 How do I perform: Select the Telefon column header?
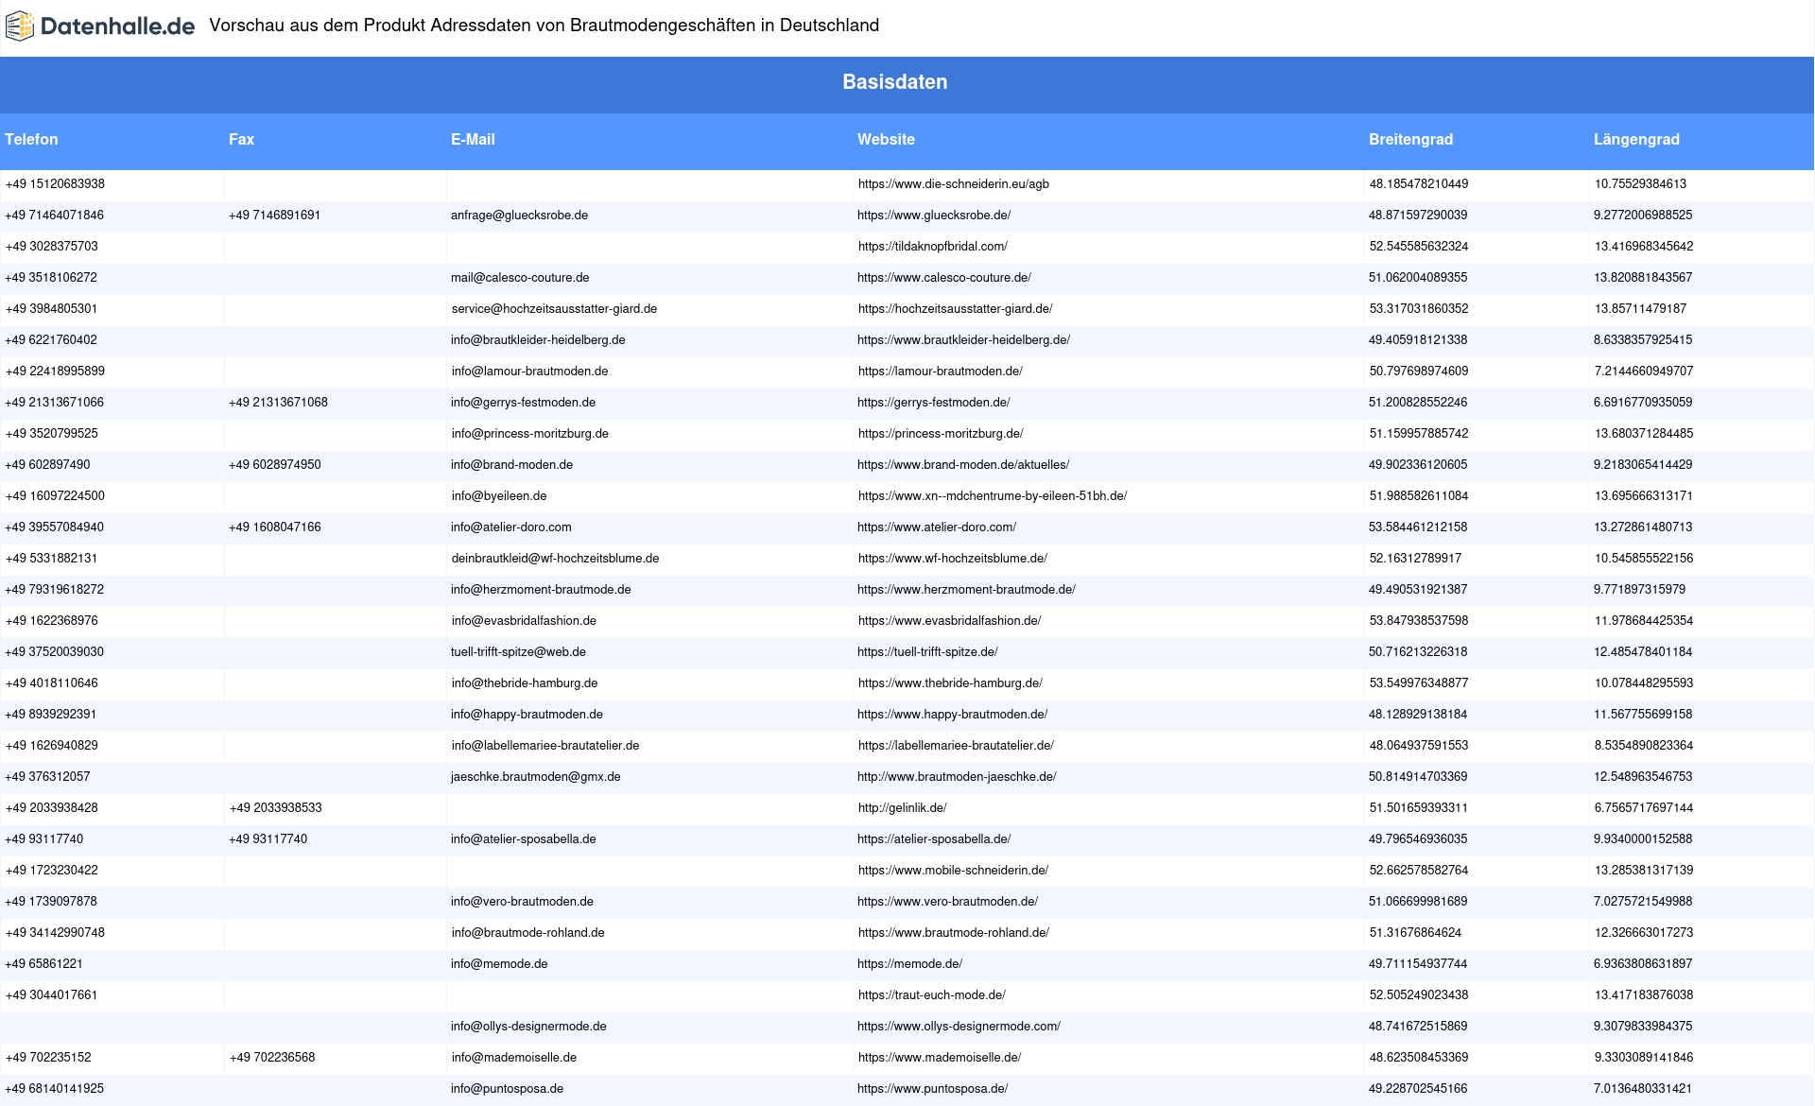click(x=31, y=139)
